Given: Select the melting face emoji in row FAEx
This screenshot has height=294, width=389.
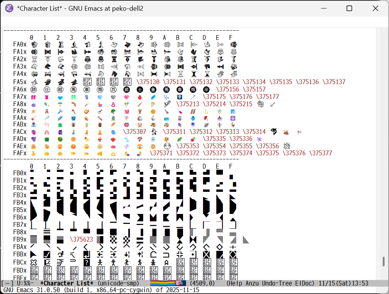Looking at the screenshot, I should click(31, 146).
